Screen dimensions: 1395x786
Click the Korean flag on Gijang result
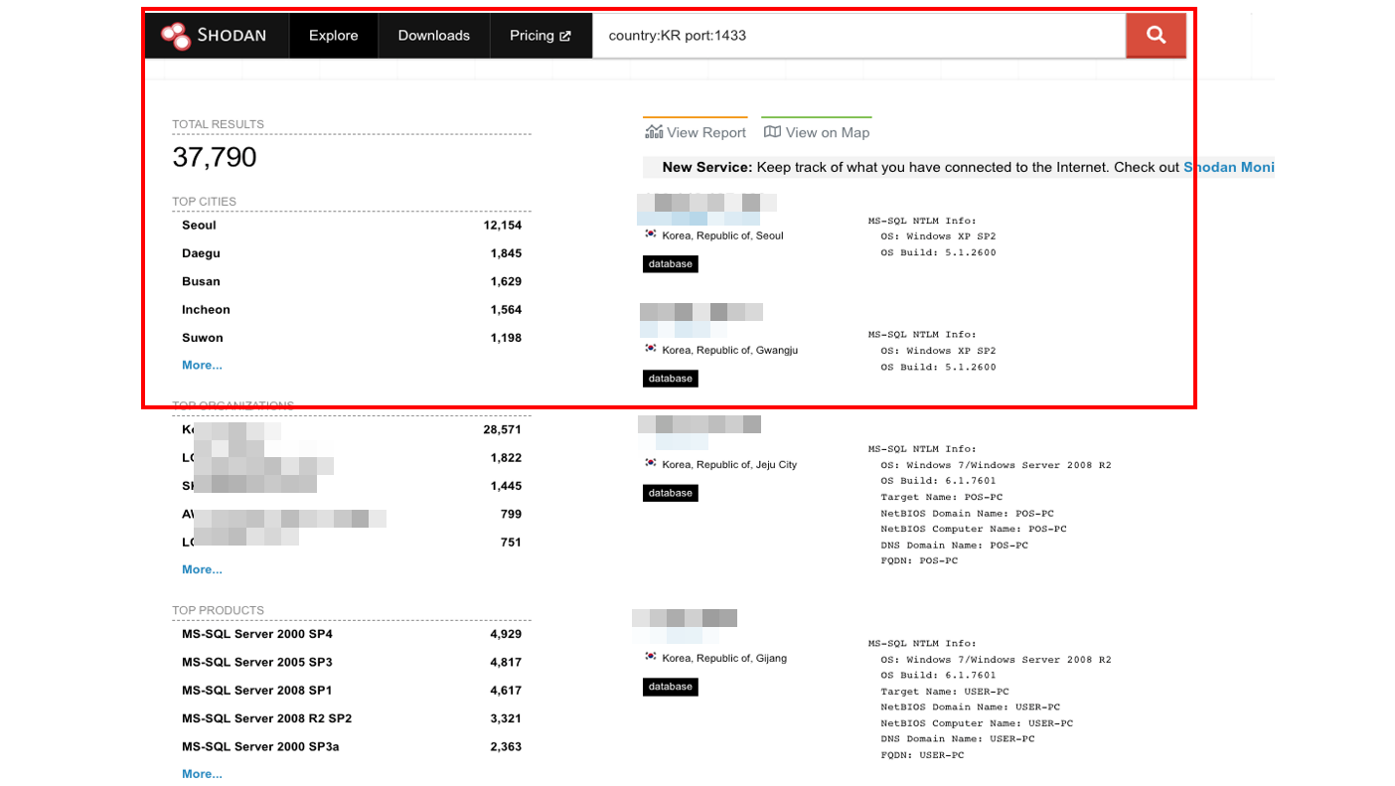point(651,658)
